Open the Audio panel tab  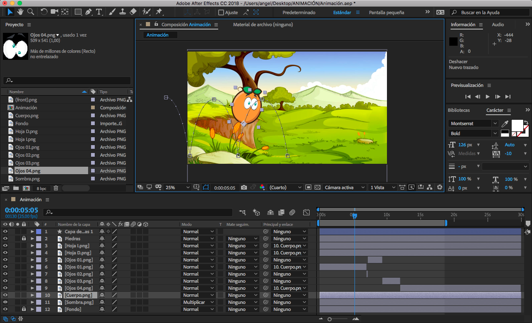(x=498, y=25)
